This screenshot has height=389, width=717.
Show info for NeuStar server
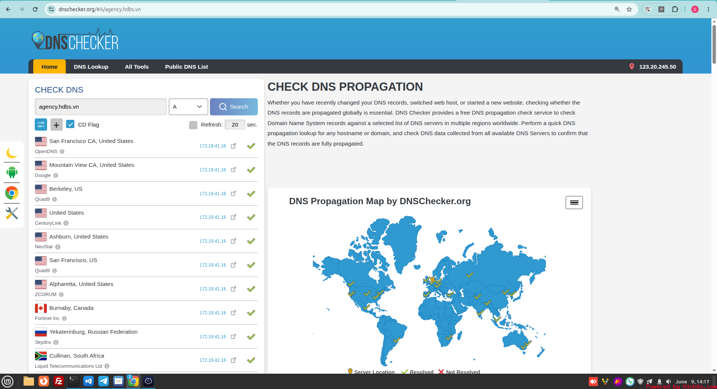tap(58, 247)
